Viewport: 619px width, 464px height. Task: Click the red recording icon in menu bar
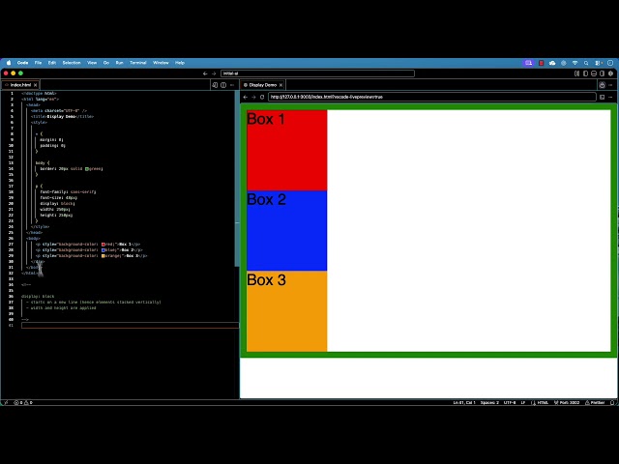pyautogui.click(x=542, y=63)
